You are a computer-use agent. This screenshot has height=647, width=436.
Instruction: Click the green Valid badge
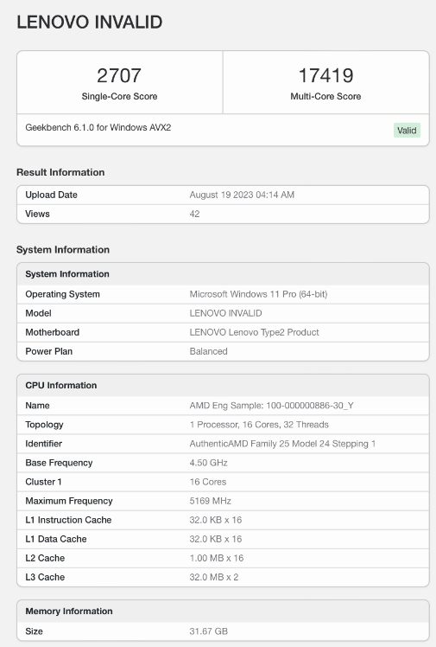pos(407,131)
